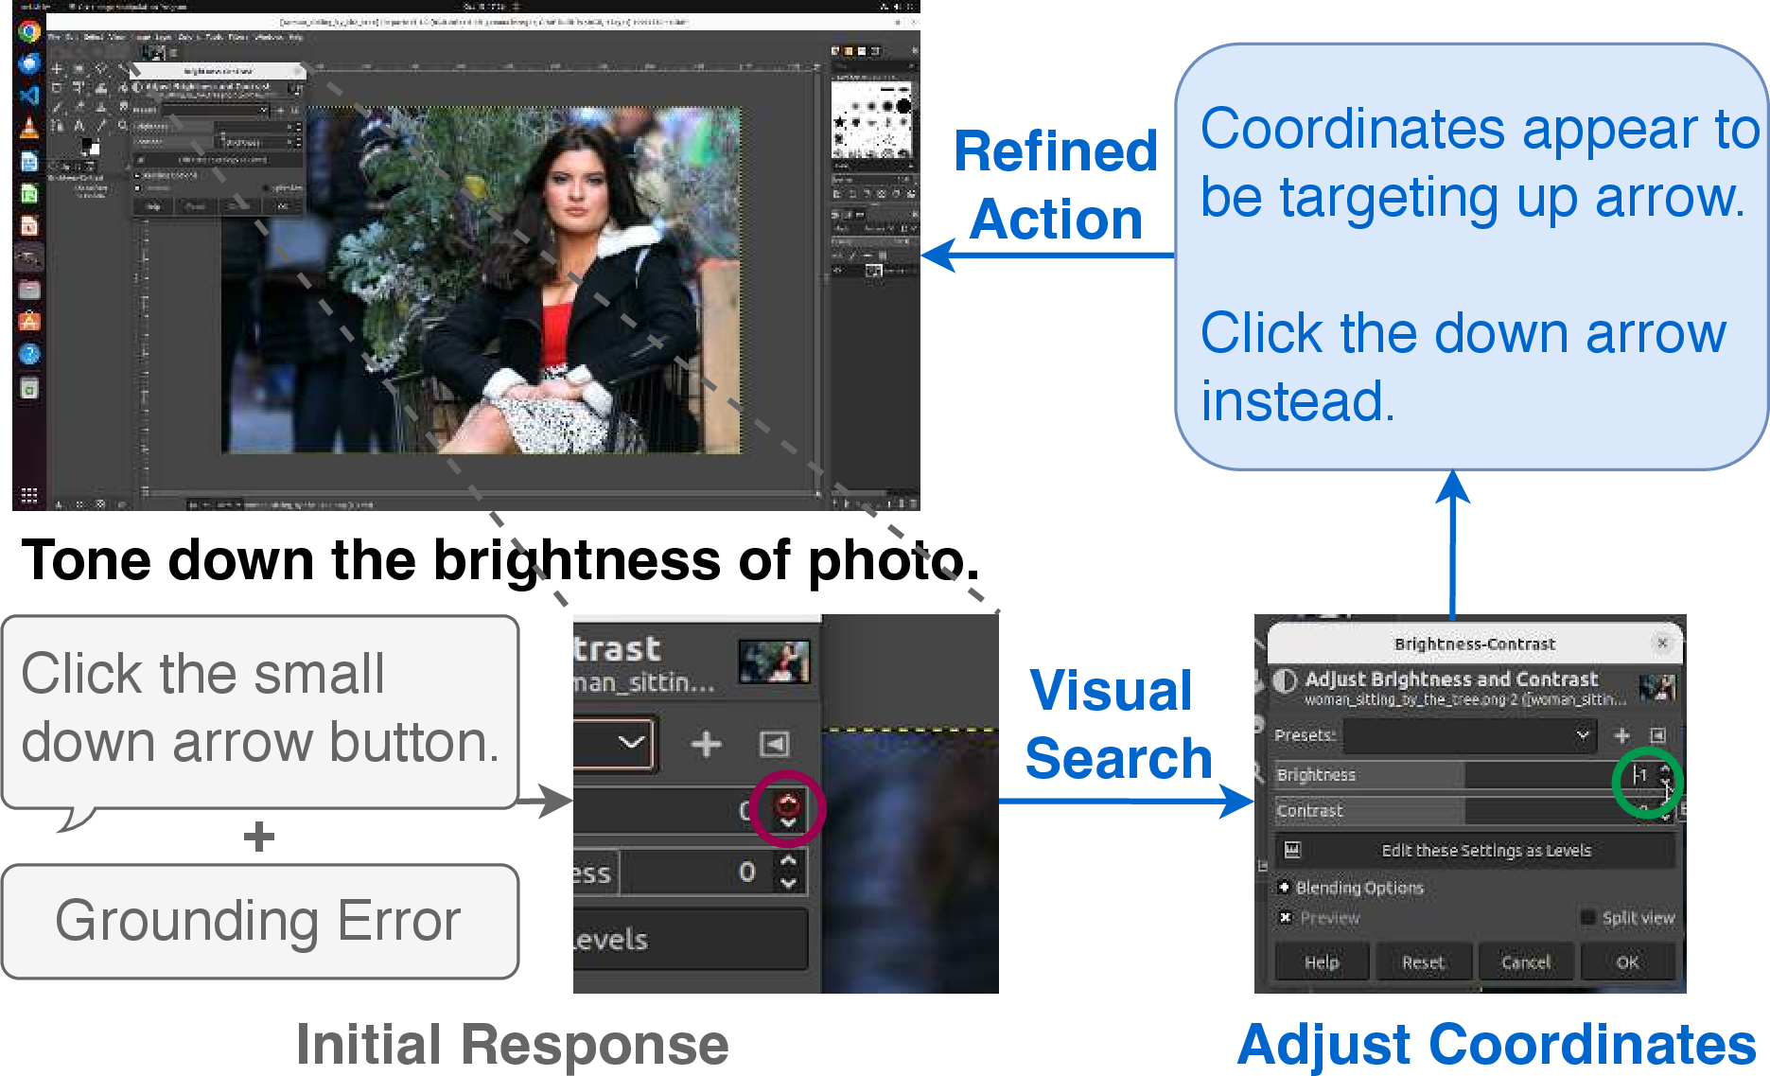Click the down arrow of the lower spinbox in the crop
The image size is (1770, 1076).
pos(788,884)
